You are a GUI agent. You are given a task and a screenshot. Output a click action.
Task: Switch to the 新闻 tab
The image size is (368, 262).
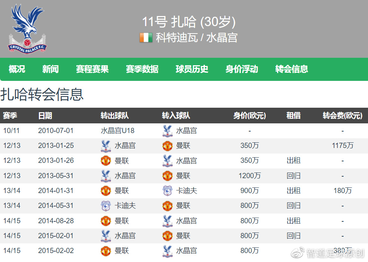click(x=50, y=69)
